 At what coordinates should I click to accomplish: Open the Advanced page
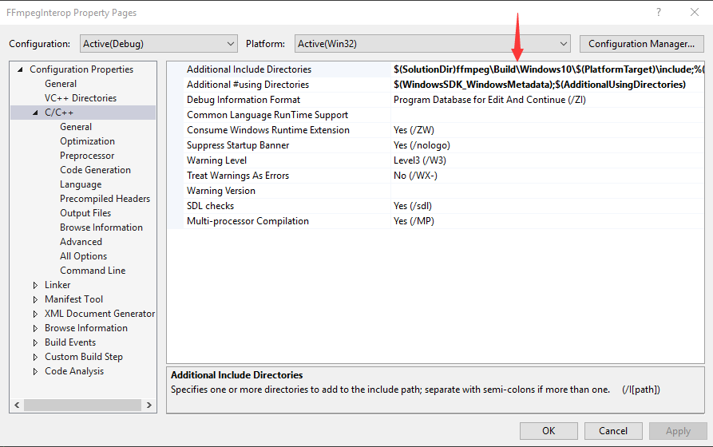[x=81, y=242]
